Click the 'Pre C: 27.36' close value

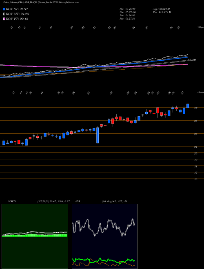click(127, 19)
